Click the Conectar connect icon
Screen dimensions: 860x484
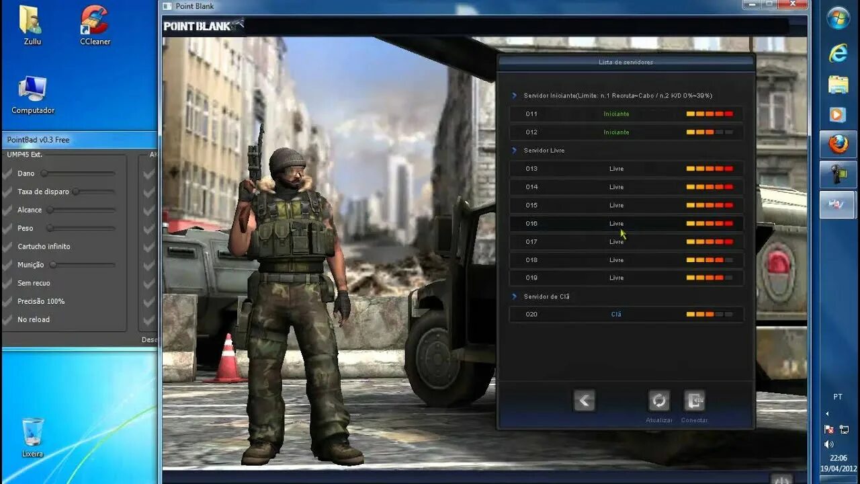click(x=694, y=401)
